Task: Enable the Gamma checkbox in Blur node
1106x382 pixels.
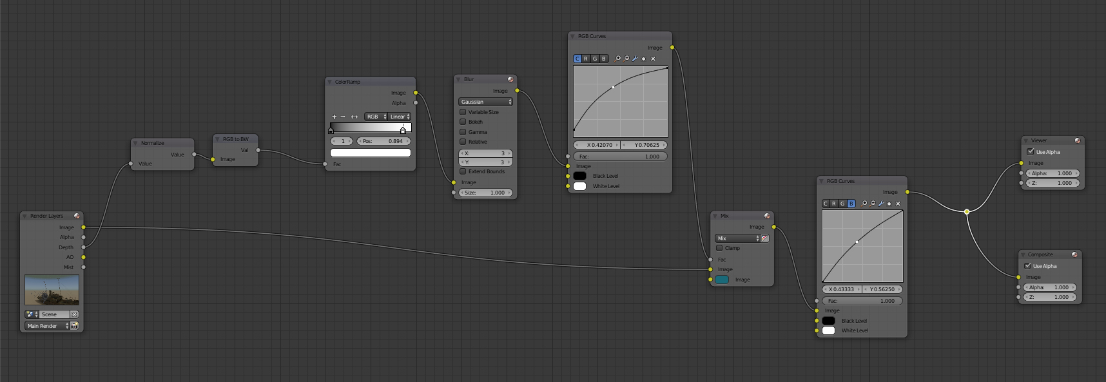Action: (x=463, y=132)
